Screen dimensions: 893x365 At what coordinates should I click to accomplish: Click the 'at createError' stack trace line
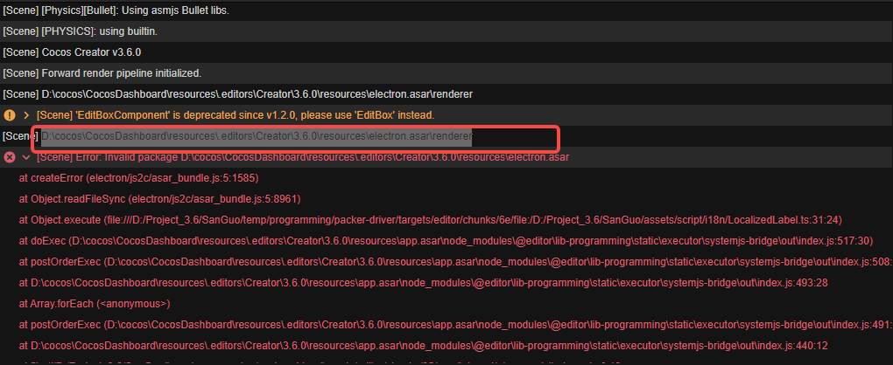point(139,178)
